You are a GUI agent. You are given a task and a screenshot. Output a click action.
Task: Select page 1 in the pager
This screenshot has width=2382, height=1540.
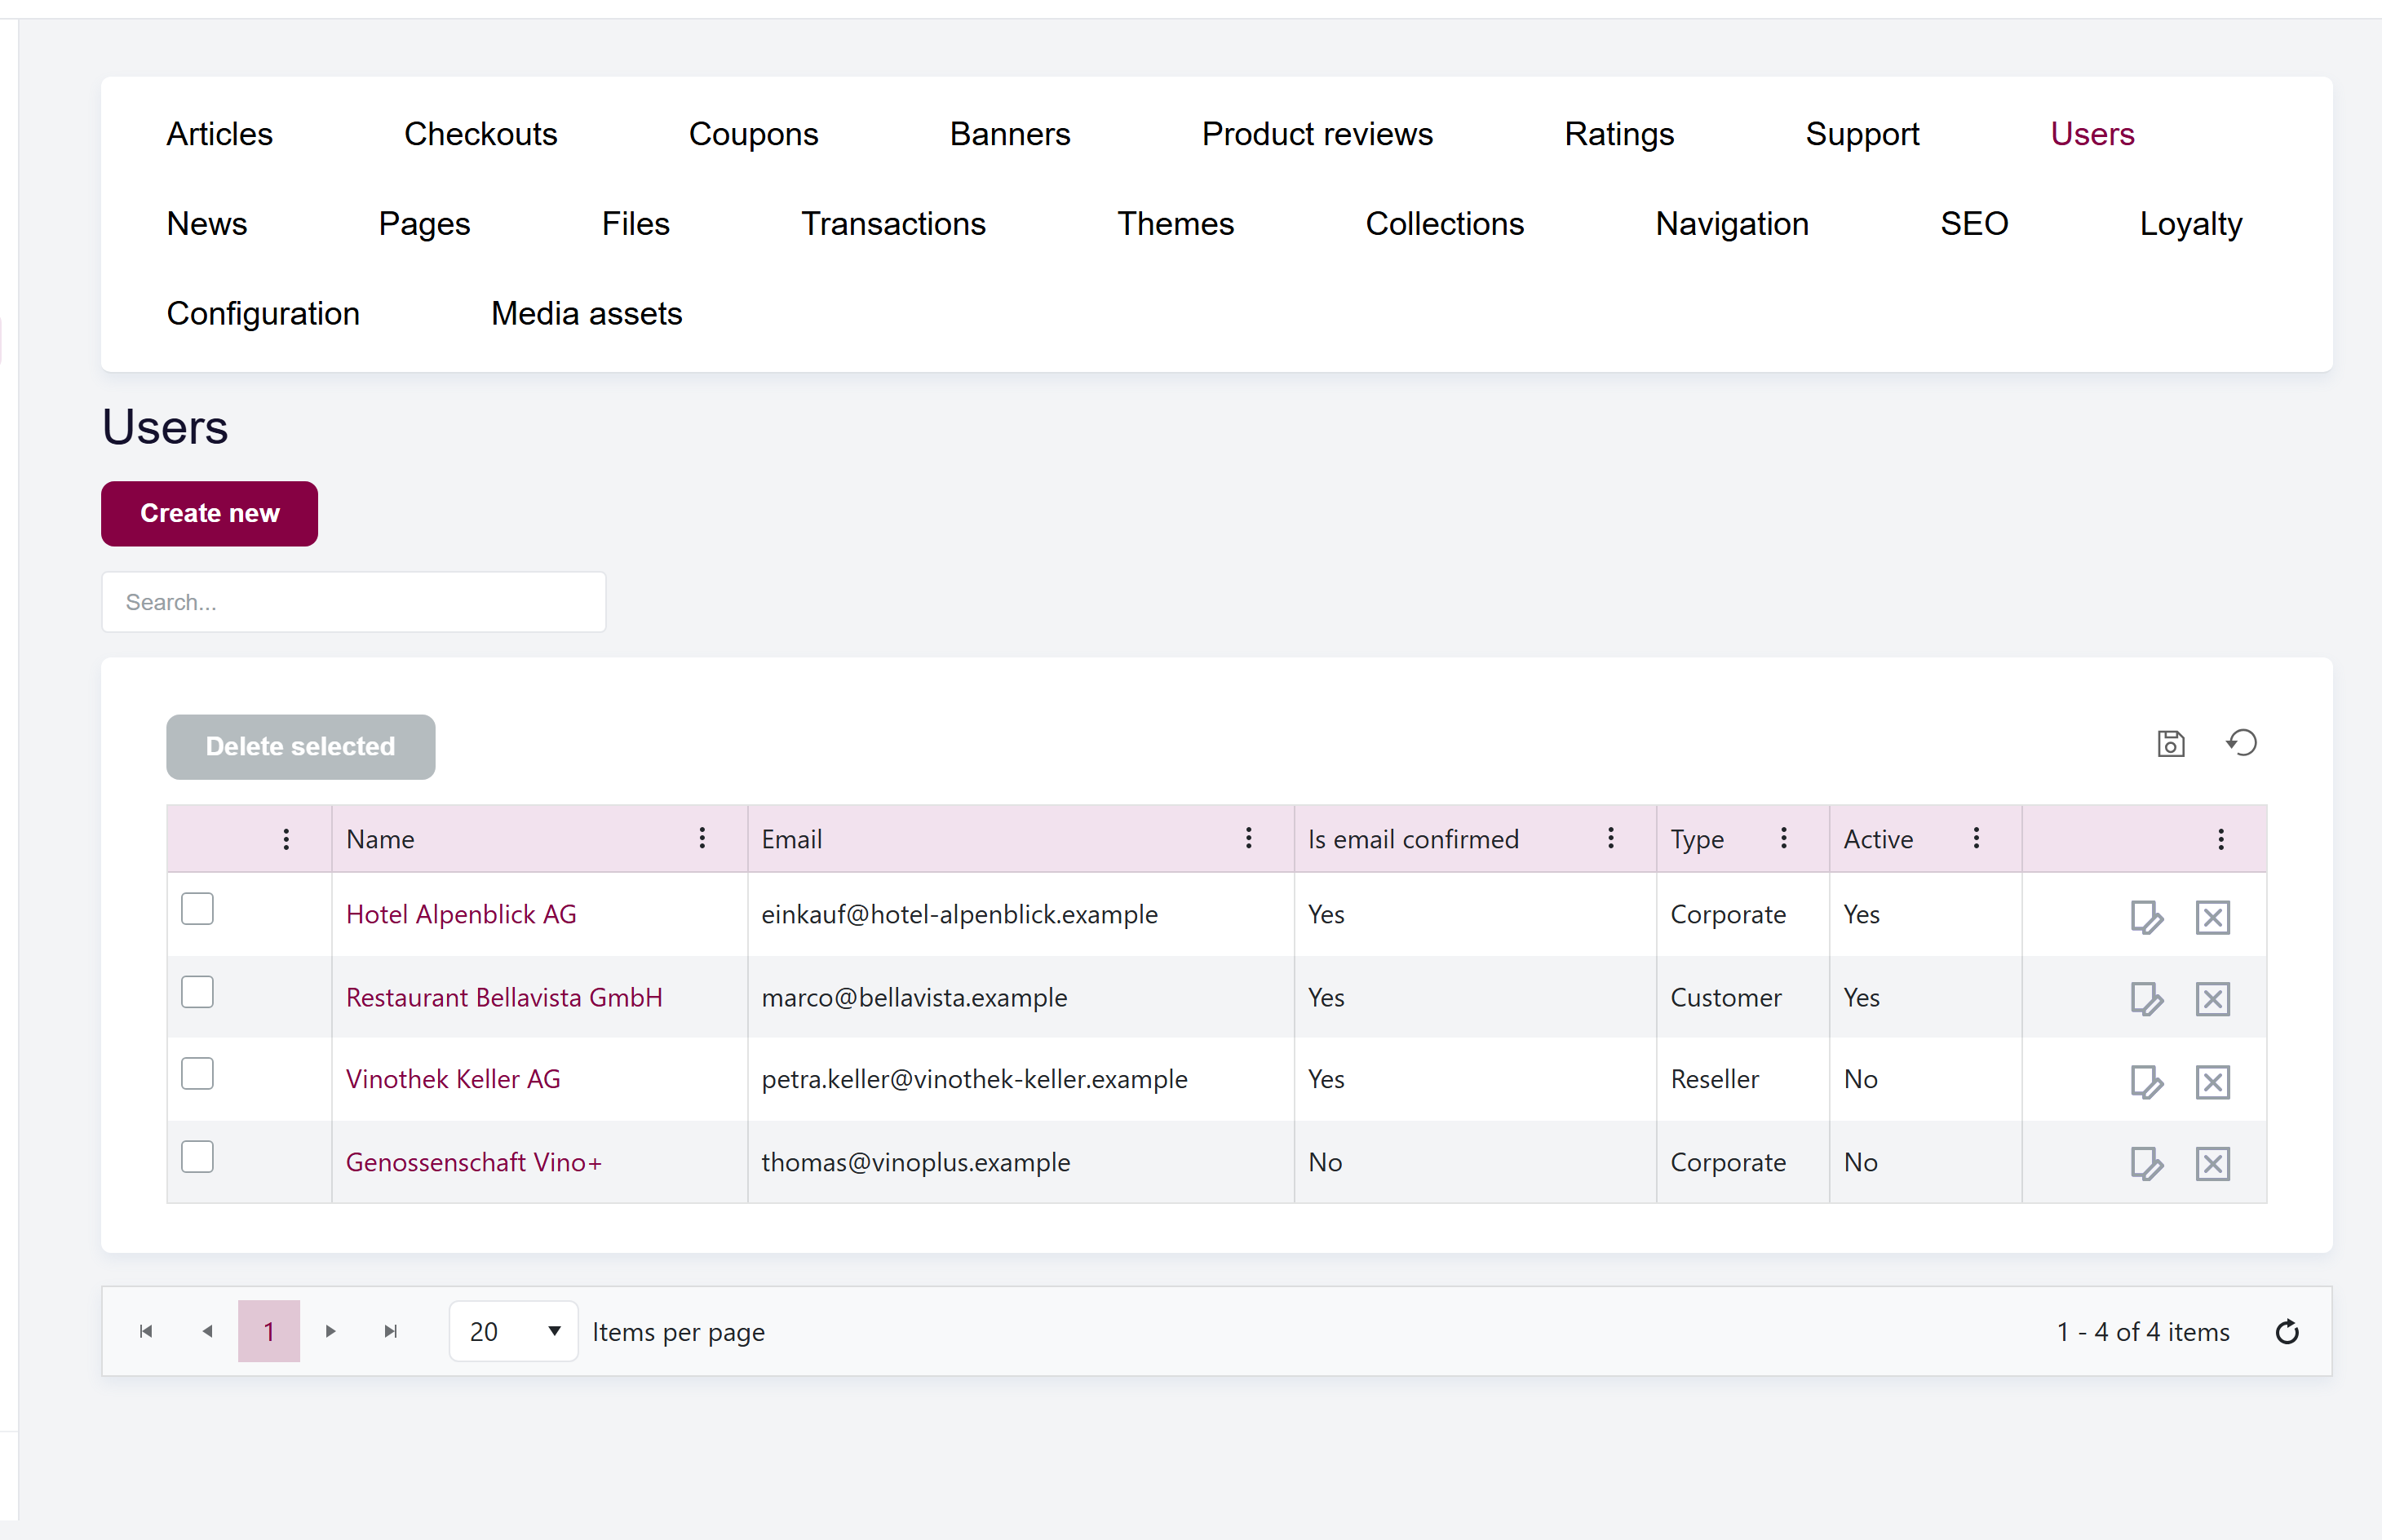[x=269, y=1331]
